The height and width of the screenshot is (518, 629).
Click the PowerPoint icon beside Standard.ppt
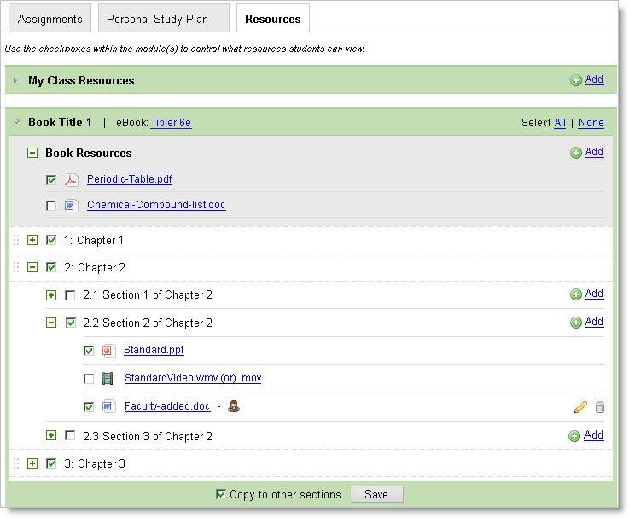click(108, 351)
